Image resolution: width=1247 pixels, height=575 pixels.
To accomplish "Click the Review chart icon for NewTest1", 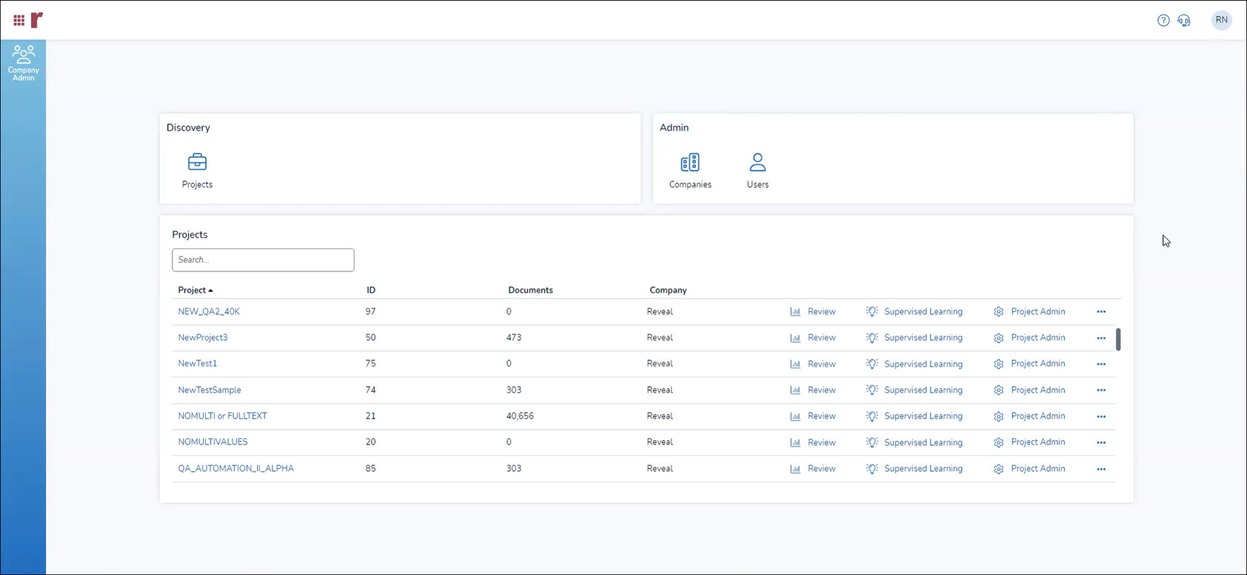I will click(795, 364).
